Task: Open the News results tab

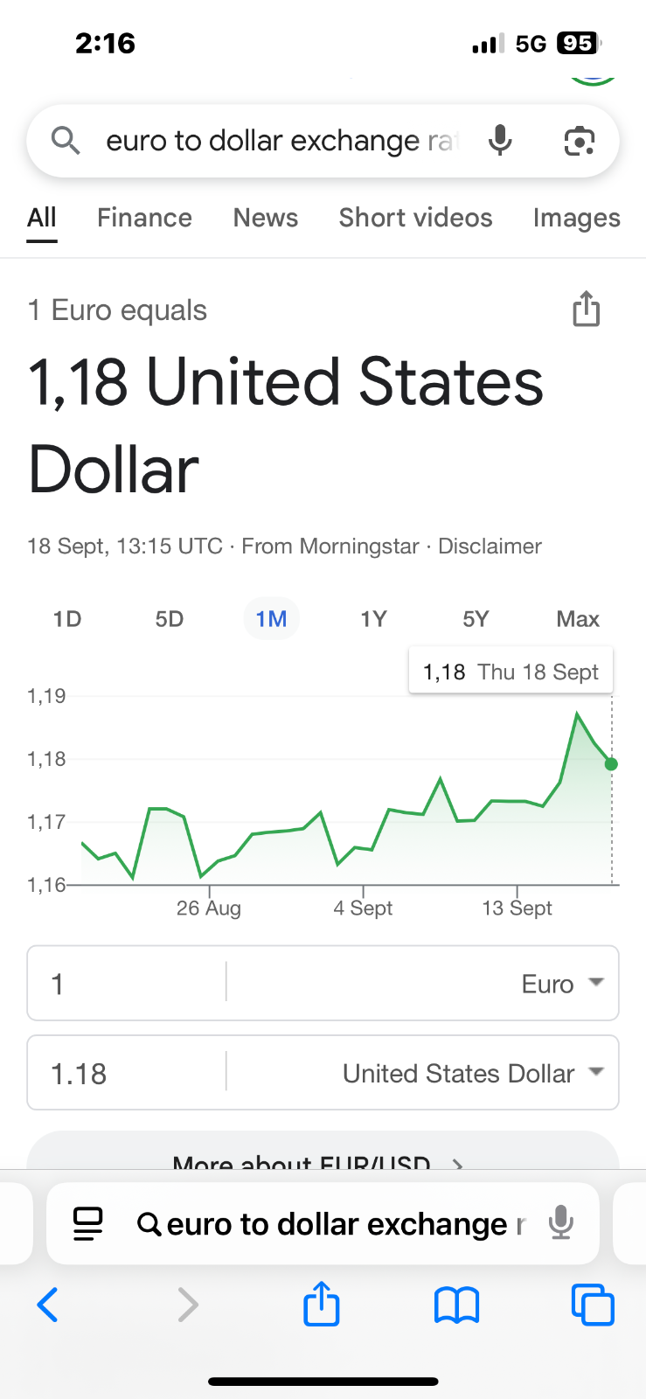Action: (x=266, y=218)
